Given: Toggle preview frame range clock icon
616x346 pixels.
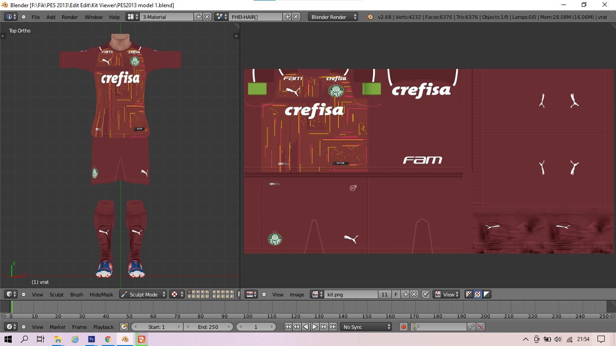Looking at the screenshot, I should pos(124,327).
